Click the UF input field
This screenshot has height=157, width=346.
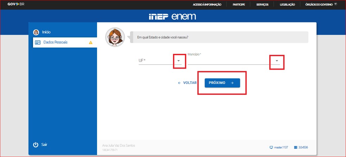point(160,60)
